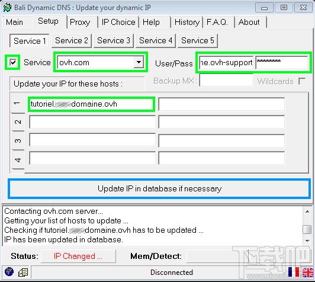
Task: Switch language with the UK flag
Action: 307,273
